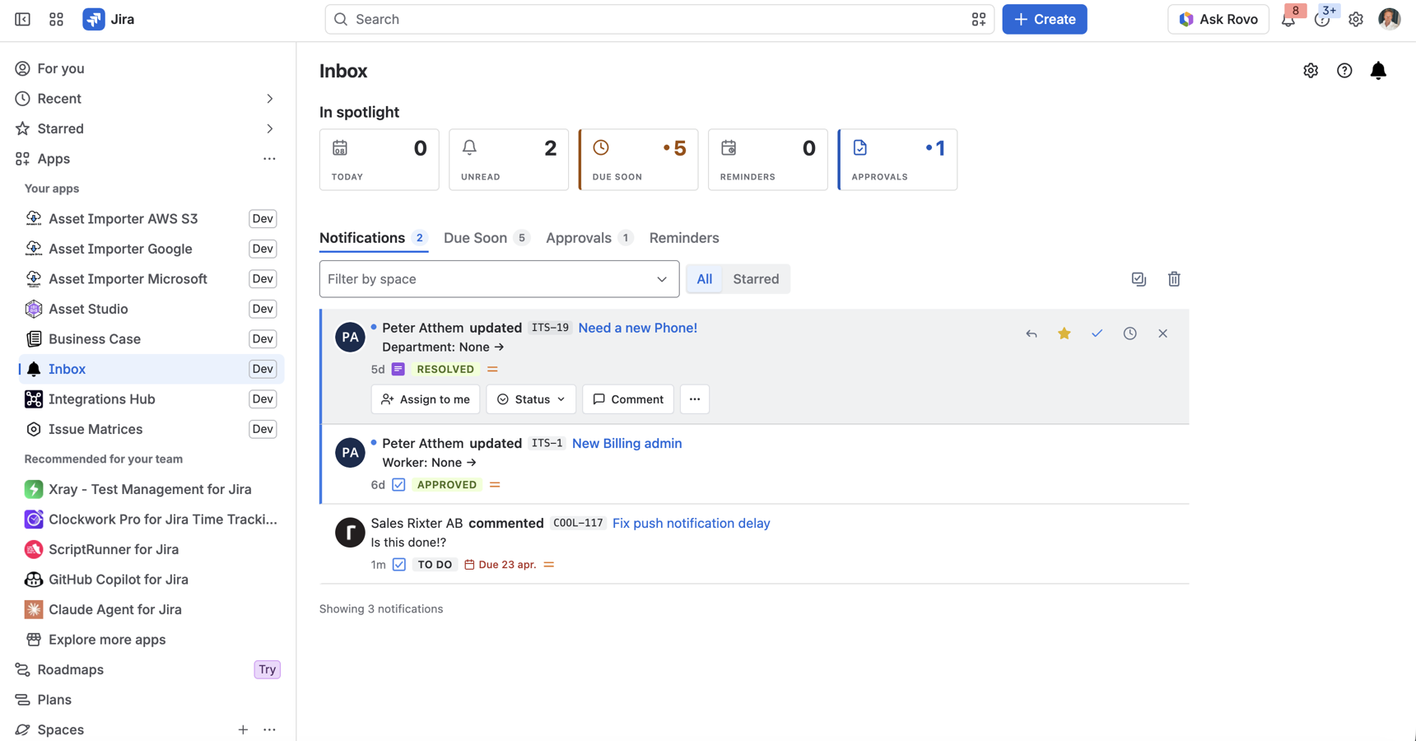Reply to the Need a new Phone notification
The height and width of the screenshot is (741, 1416).
tap(1032, 333)
